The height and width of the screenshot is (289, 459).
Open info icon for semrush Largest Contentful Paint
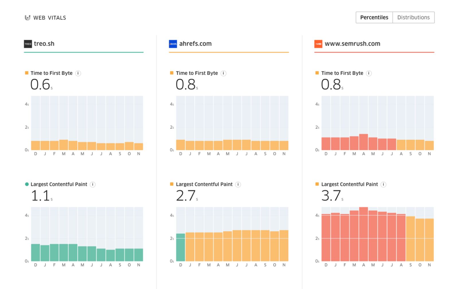(383, 185)
